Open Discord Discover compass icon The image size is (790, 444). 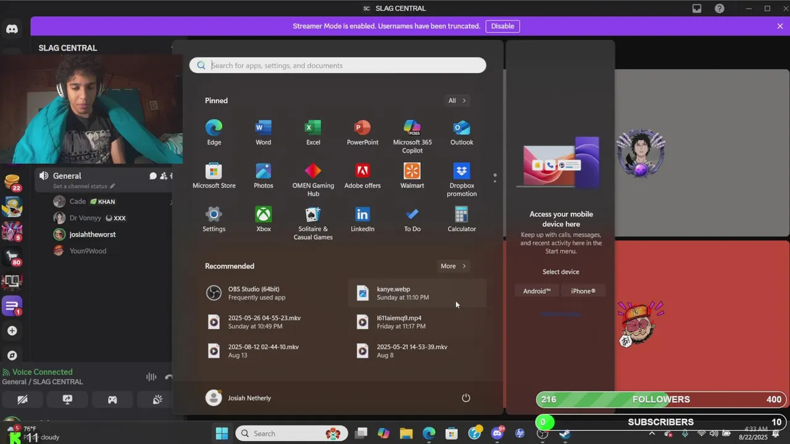click(x=12, y=356)
